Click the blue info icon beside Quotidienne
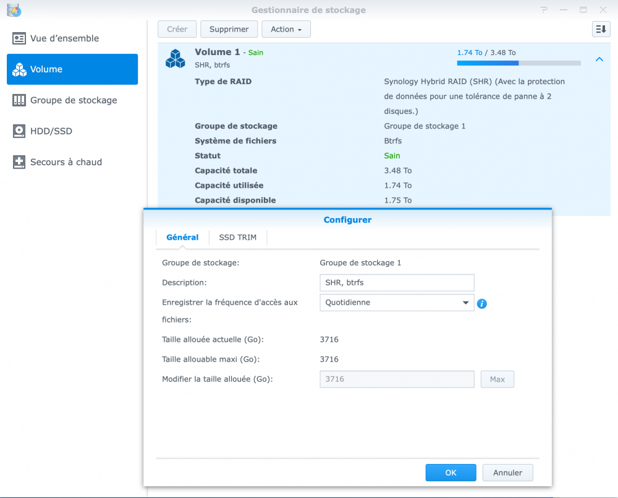The height and width of the screenshot is (498, 618). 482,303
